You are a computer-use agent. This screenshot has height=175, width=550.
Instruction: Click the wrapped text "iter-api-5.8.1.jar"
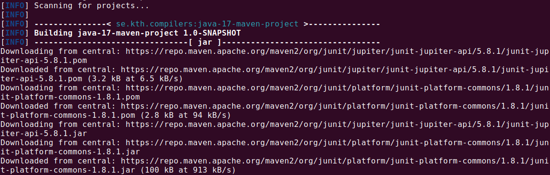click(43, 133)
